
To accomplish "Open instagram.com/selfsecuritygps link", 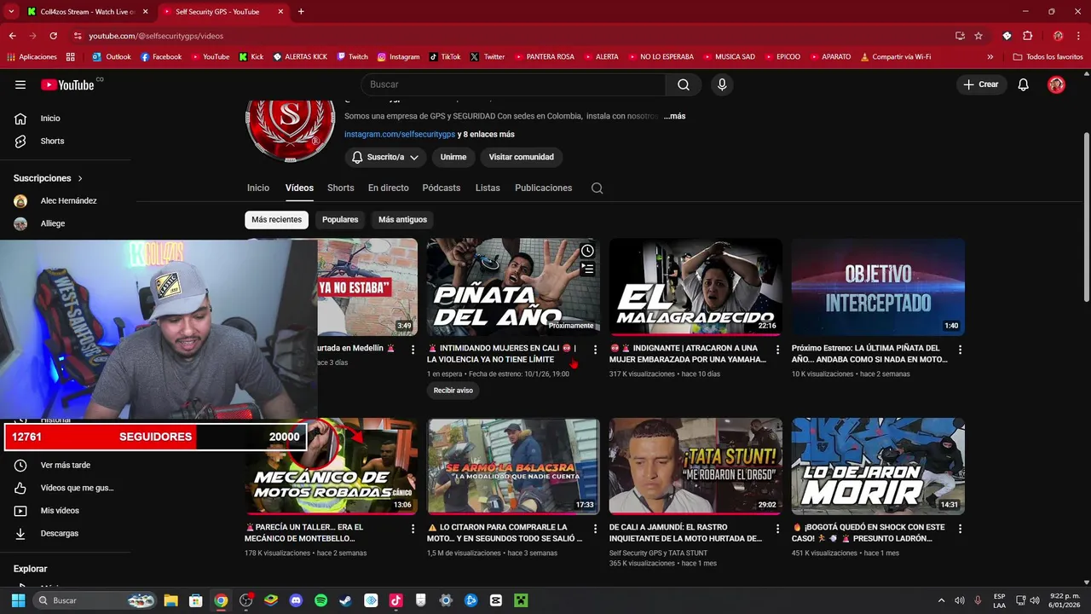I will 400,134.
